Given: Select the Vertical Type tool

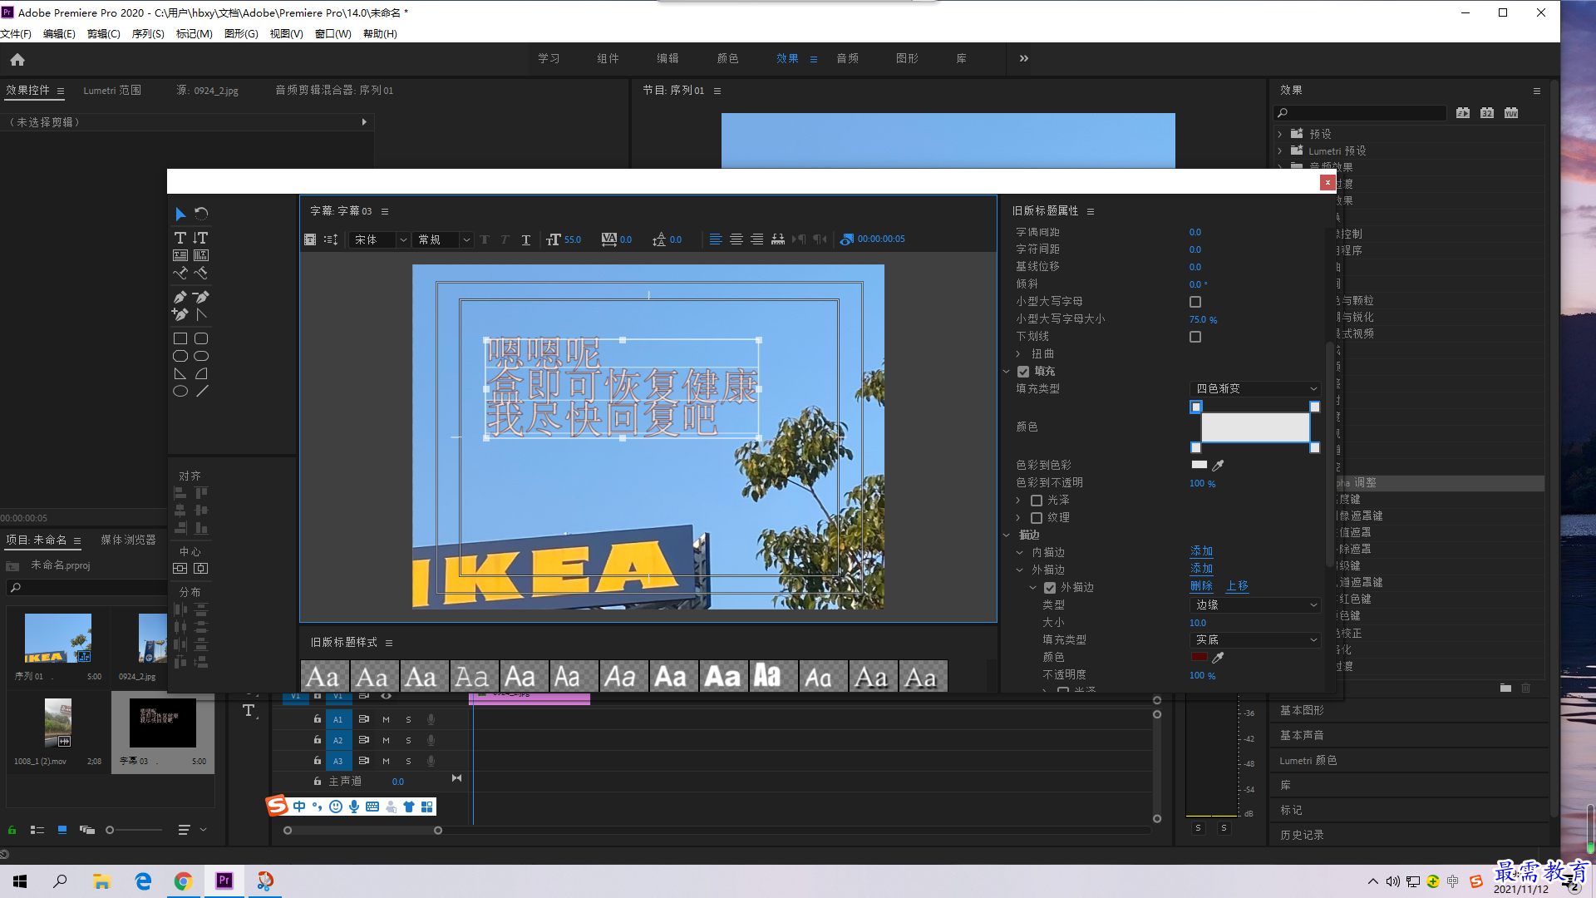Looking at the screenshot, I should pyautogui.click(x=201, y=238).
